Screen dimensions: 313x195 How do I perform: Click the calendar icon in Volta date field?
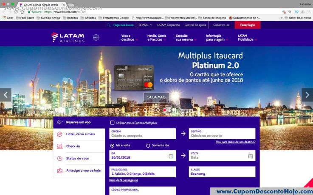coord(251,156)
